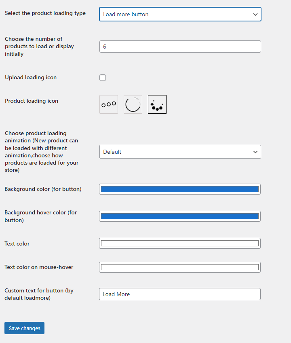This screenshot has height=343, width=291.
Task: Open the Text color picker
Action: [x=180, y=243]
